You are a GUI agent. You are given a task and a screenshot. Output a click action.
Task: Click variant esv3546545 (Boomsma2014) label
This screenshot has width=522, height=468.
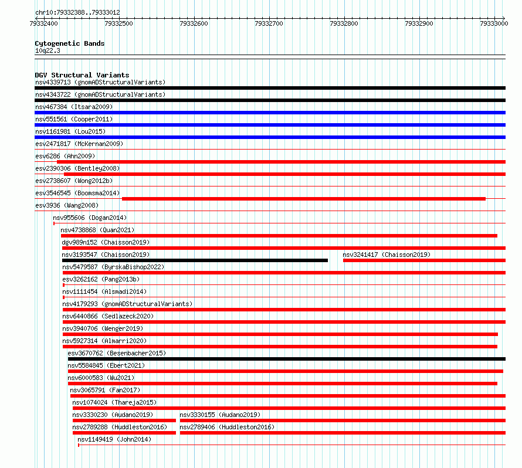tap(77, 193)
